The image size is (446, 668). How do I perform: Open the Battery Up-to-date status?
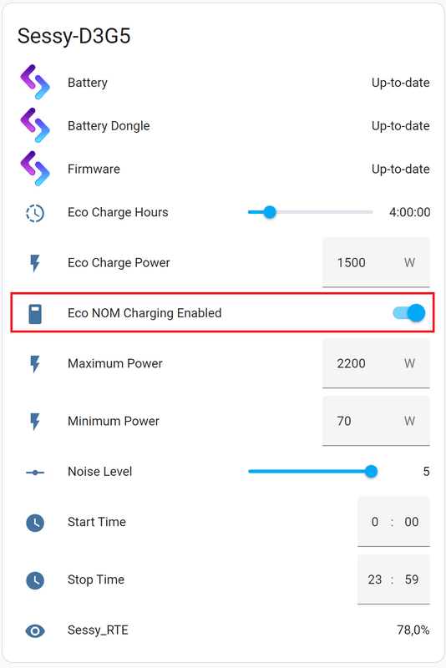coord(400,83)
